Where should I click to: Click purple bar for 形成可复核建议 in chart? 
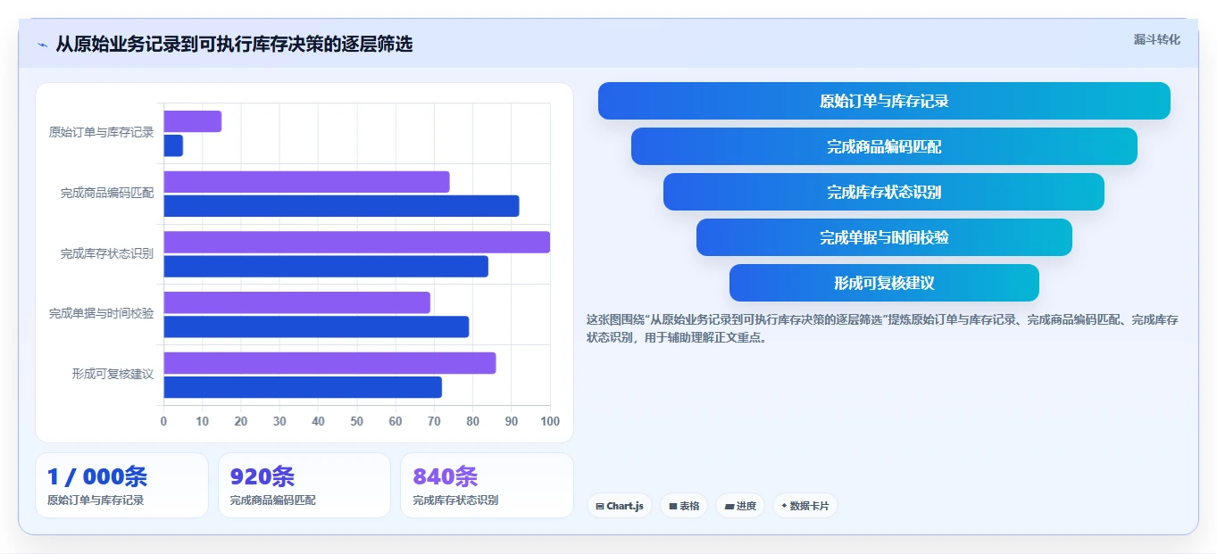tap(329, 363)
